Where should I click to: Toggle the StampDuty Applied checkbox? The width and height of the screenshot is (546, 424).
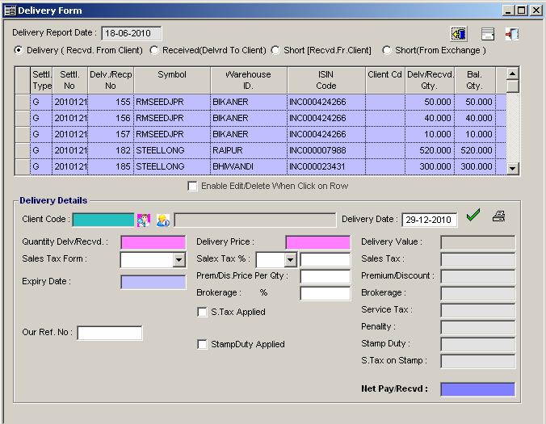pyautogui.click(x=202, y=345)
